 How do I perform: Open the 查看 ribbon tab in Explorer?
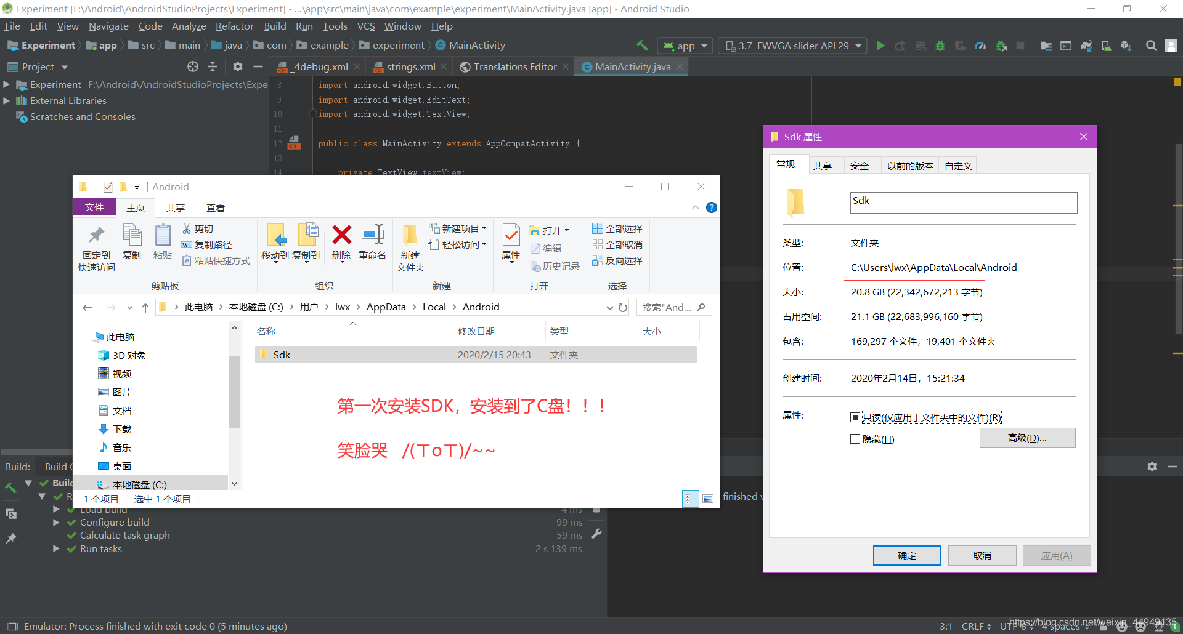(215, 207)
